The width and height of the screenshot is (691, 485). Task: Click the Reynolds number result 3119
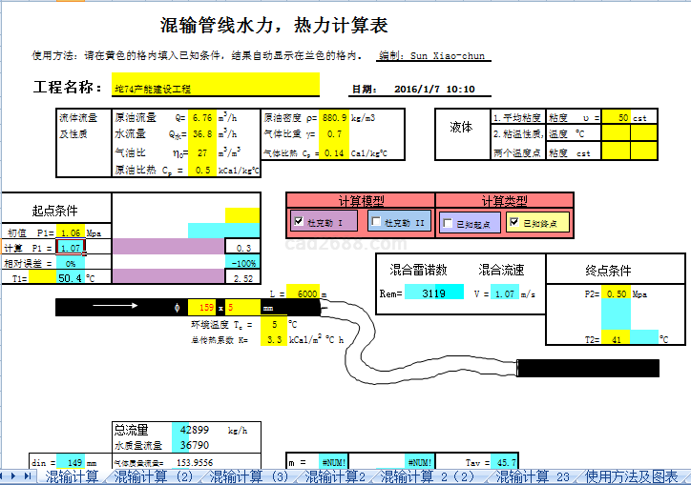(x=434, y=293)
